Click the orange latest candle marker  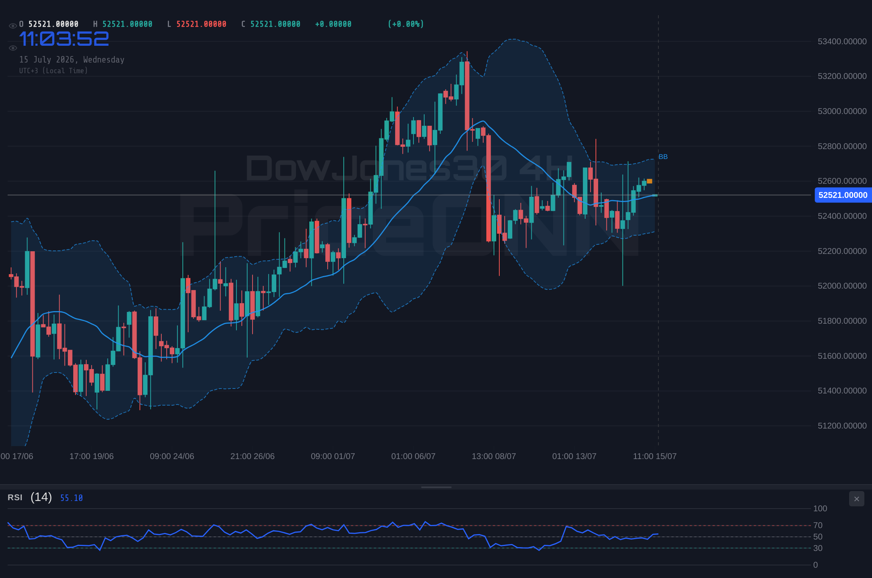tap(650, 181)
